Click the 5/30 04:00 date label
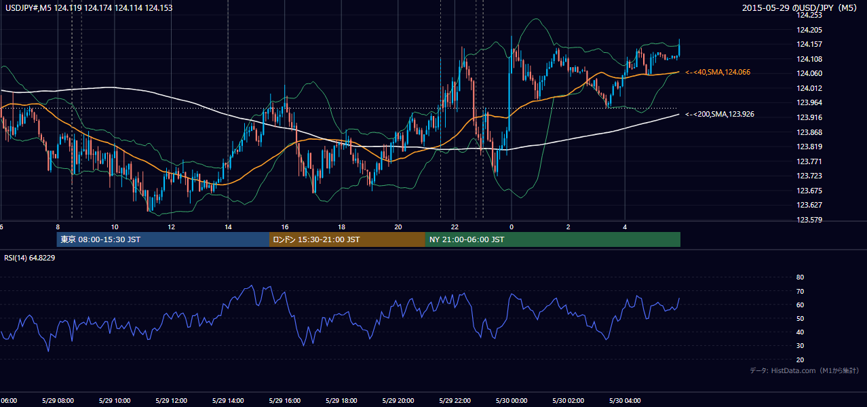This screenshot has width=867, height=407. [625, 400]
